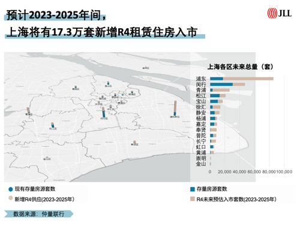Select the Songjiang district bar marker on map
Image resolution: width=300 pixels, height=225 pixels.
click(52, 125)
